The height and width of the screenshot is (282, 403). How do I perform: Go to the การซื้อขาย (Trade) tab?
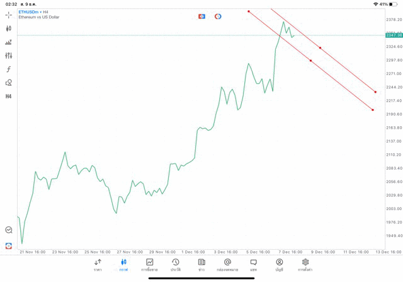(149, 264)
